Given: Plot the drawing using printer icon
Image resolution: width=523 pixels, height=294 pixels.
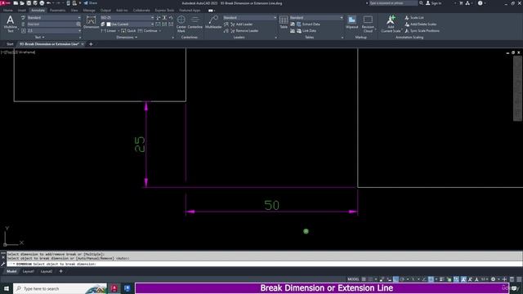Looking at the screenshot, I should [42, 3].
